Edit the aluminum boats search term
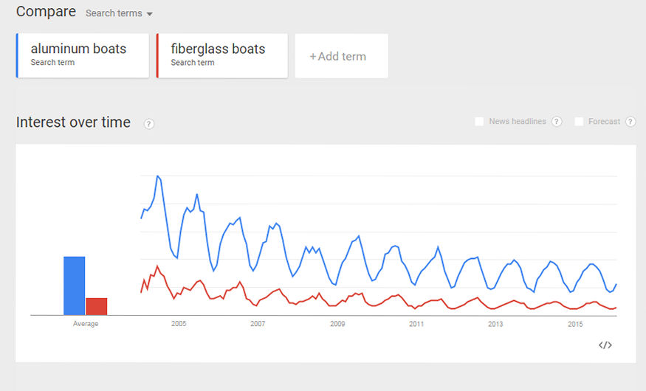 (x=83, y=55)
